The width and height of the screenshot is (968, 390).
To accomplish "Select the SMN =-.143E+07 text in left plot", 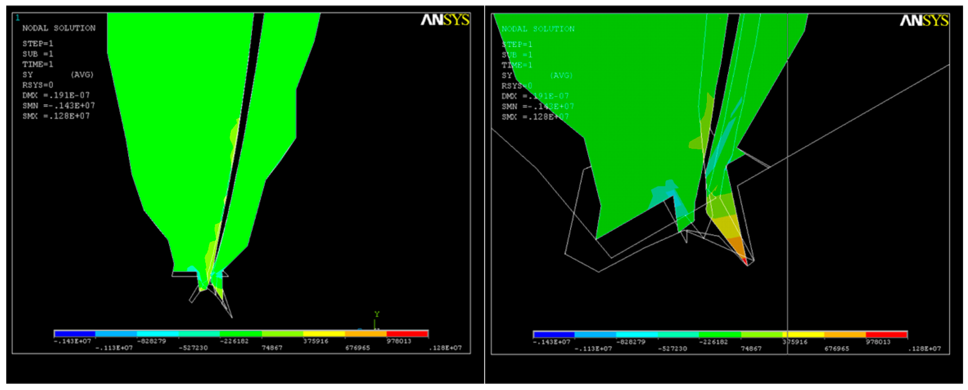I will [59, 105].
